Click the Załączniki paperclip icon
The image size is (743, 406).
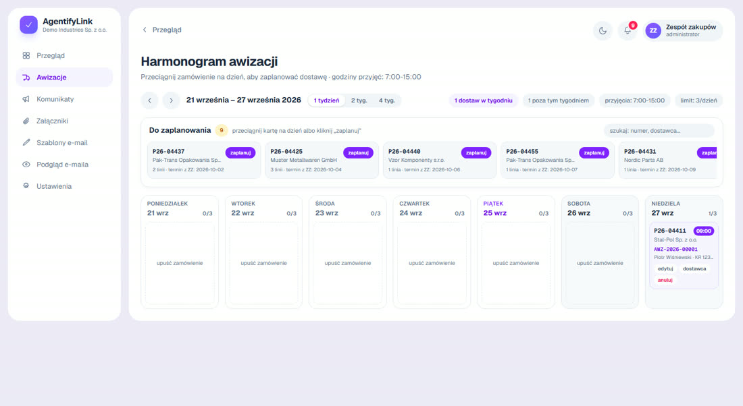coord(26,121)
